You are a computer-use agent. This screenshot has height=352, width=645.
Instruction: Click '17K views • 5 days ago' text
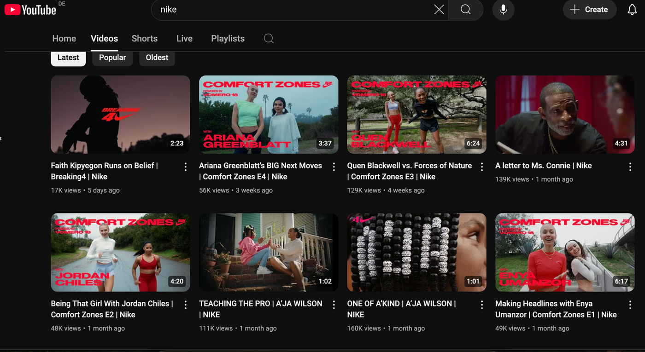[85, 190]
